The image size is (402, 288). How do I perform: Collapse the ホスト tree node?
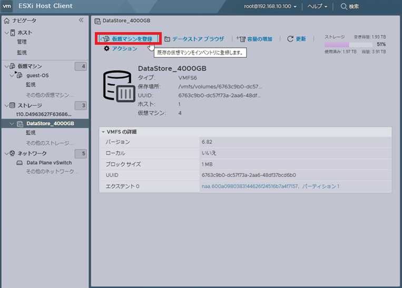[x=7, y=33]
